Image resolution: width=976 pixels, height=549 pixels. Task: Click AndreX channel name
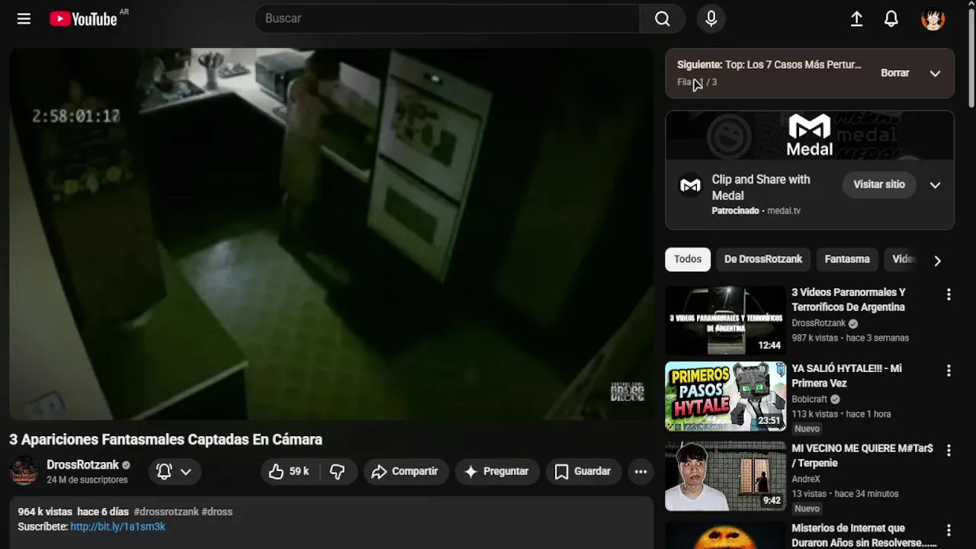point(805,479)
